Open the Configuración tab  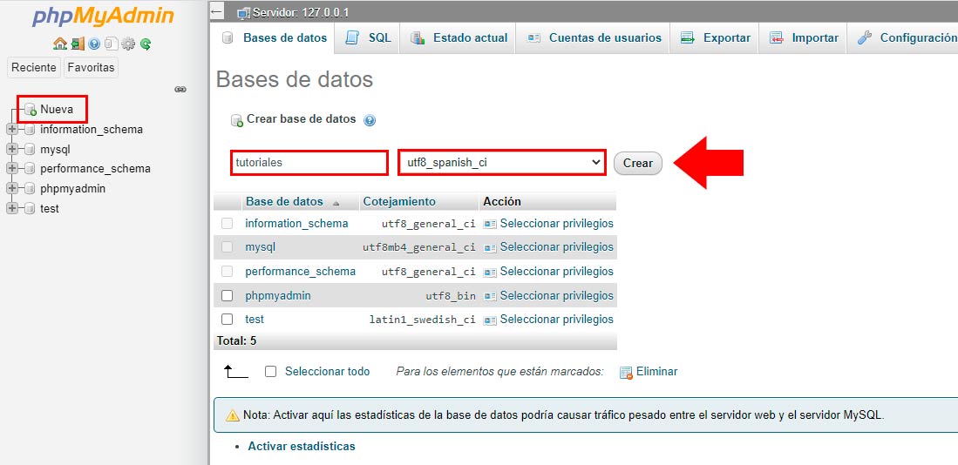pyautogui.click(x=903, y=37)
